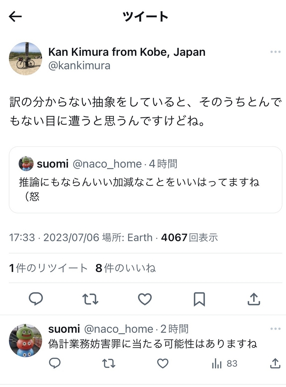Retweet the main tweet
This screenshot has height=387, width=286.
[90, 299]
